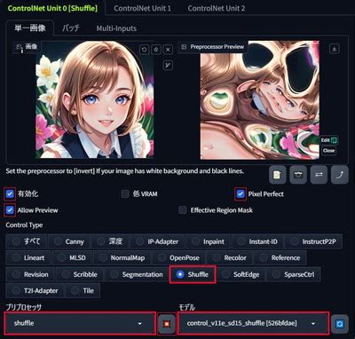This screenshot has width=355, height=339.
Task: Select the Scribble control type
Action: 80,274
